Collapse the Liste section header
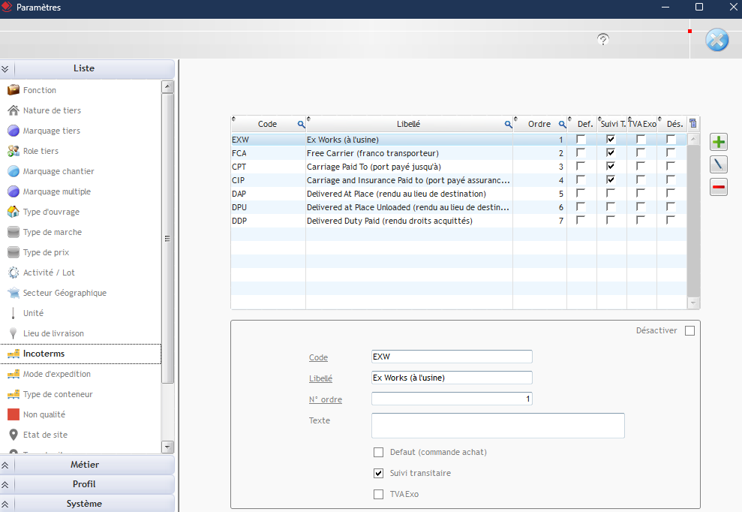742x512 pixels. click(x=84, y=68)
